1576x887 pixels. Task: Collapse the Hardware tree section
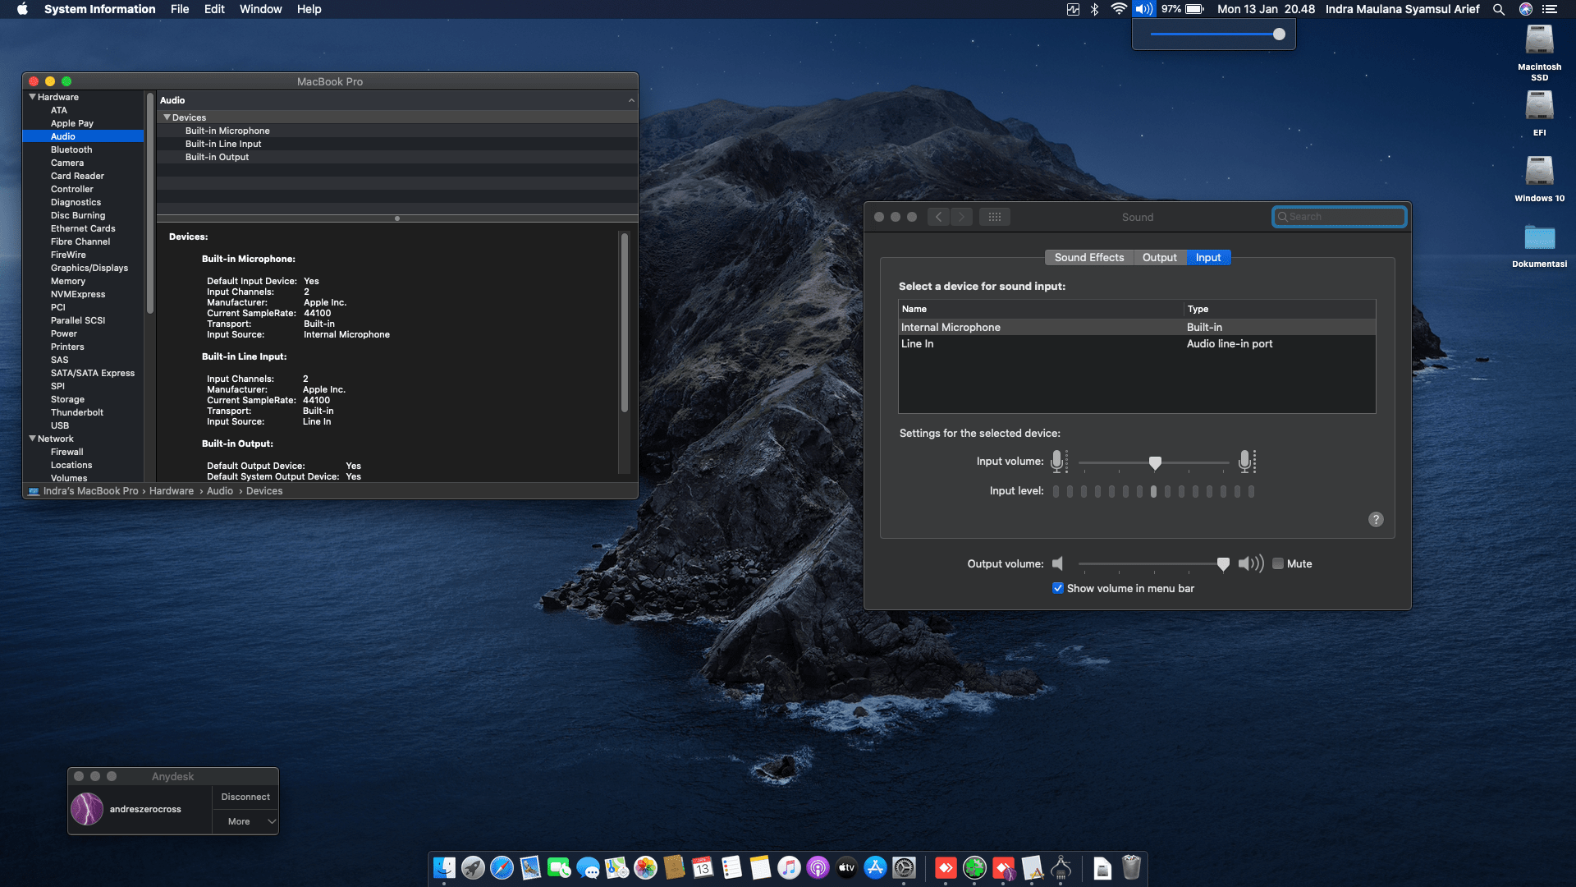(33, 97)
